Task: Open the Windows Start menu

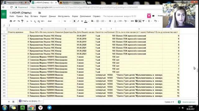Action: tap(4, 108)
